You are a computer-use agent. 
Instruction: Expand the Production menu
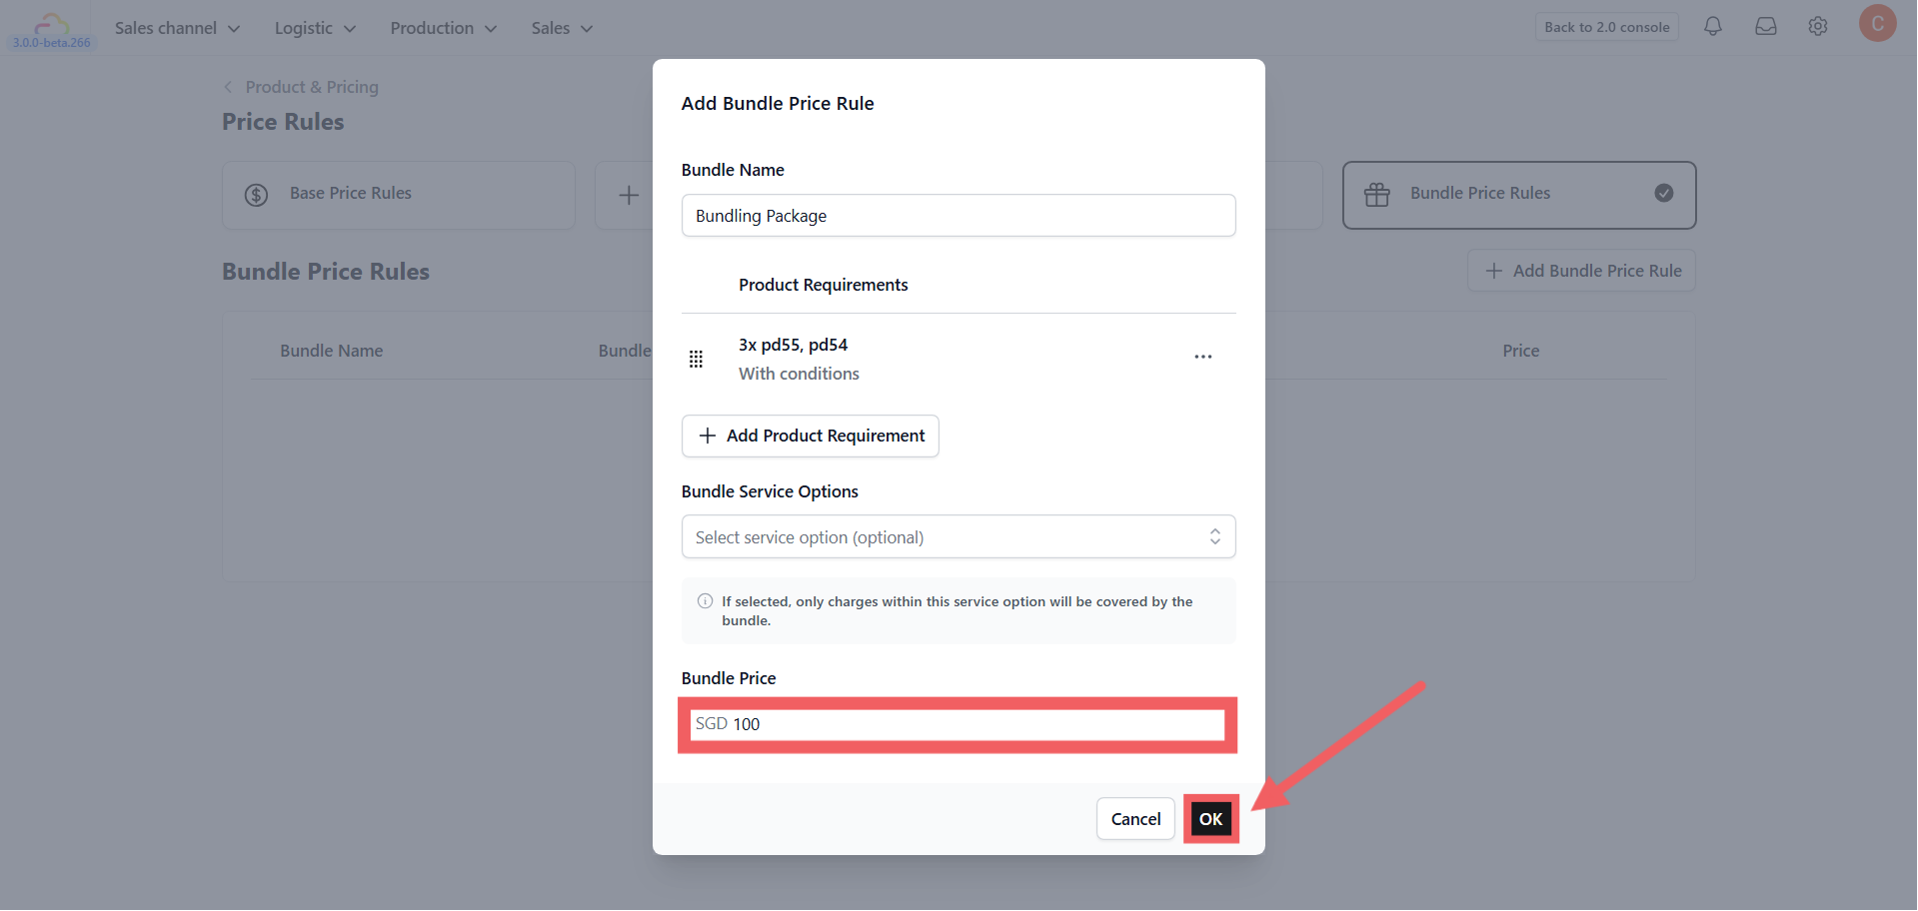pyautogui.click(x=444, y=28)
